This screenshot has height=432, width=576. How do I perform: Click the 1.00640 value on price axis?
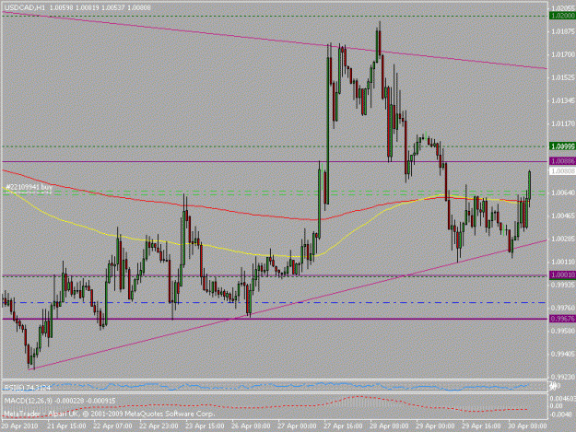(563, 193)
